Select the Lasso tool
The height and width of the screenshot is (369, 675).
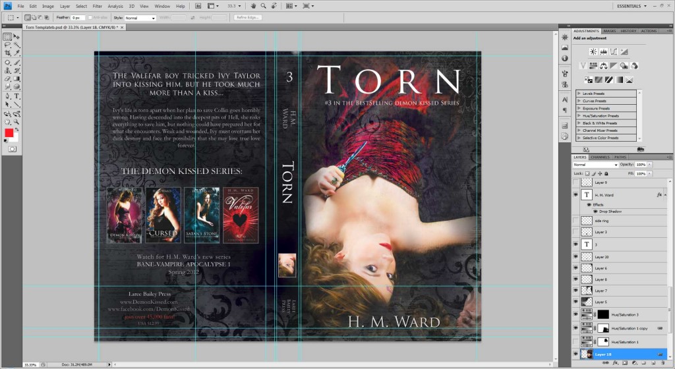click(x=8, y=45)
